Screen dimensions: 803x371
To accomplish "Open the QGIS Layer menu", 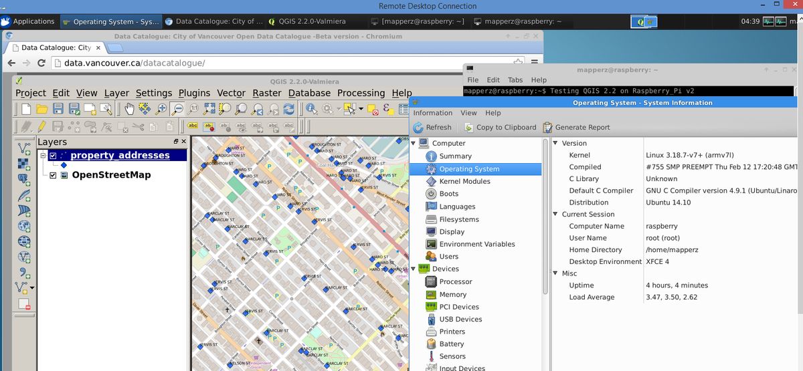I will [116, 93].
